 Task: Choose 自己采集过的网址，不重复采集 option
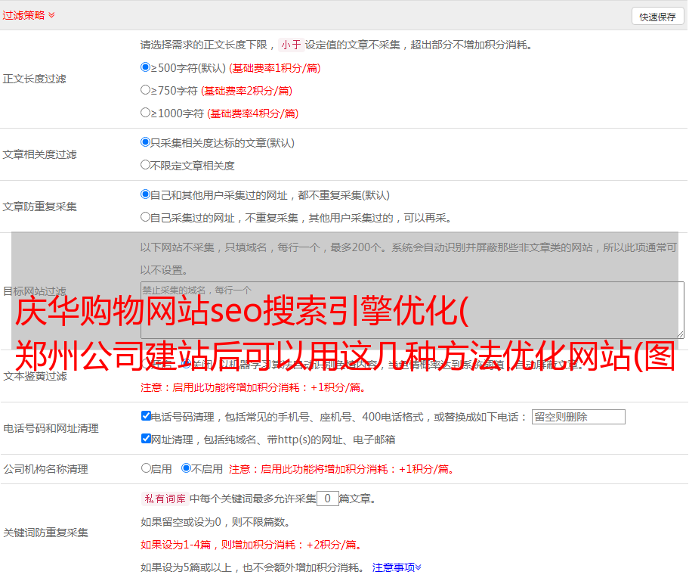pos(146,217)
